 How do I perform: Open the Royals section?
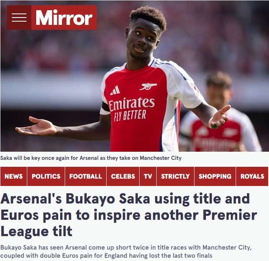(x=252, y=176)
